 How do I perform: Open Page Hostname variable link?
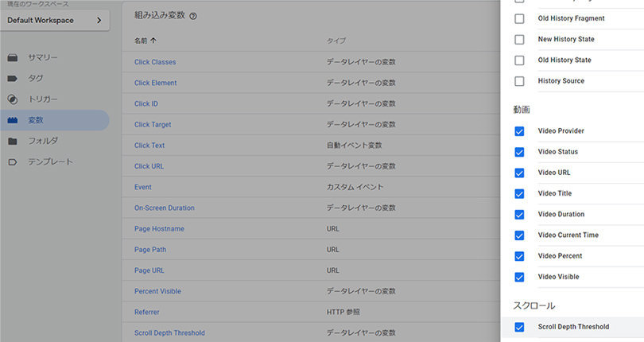pyautogui.click(x=159, y=228)
